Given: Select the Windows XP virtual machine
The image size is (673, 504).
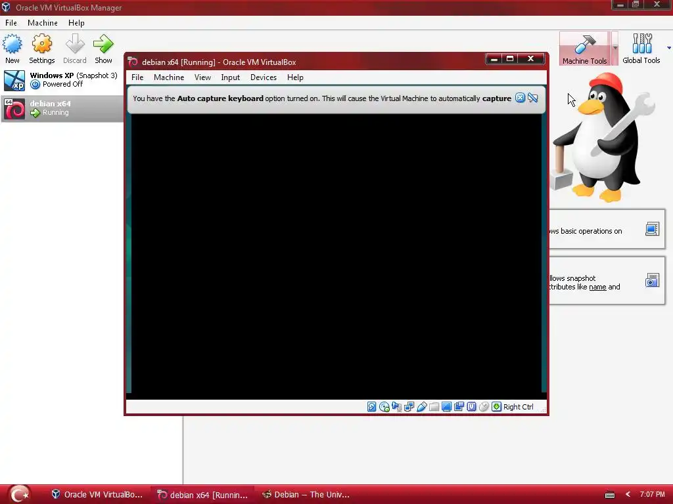Looking at the screenshot, I should [62, 80].
